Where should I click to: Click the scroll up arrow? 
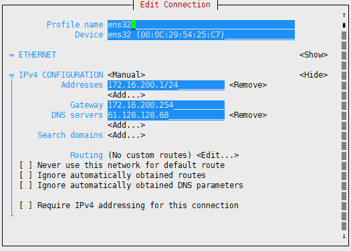(x=344, y=15)
